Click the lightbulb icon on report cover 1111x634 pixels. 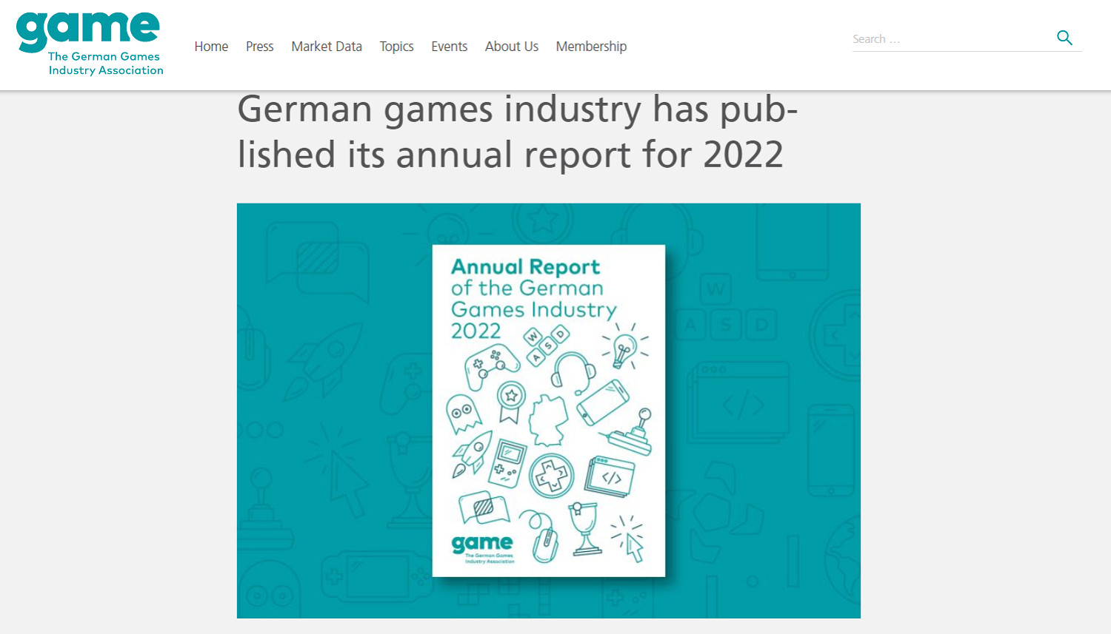click(x=624, y=348)
